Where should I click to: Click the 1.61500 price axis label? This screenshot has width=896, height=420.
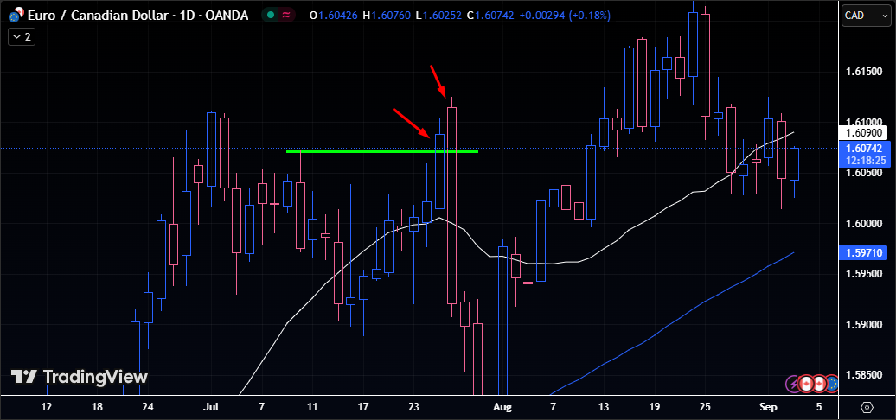(x=863, y=72)
